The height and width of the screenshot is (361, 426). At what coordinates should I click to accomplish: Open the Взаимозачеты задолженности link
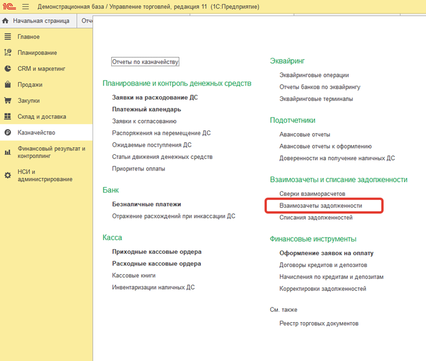[321, 206]
